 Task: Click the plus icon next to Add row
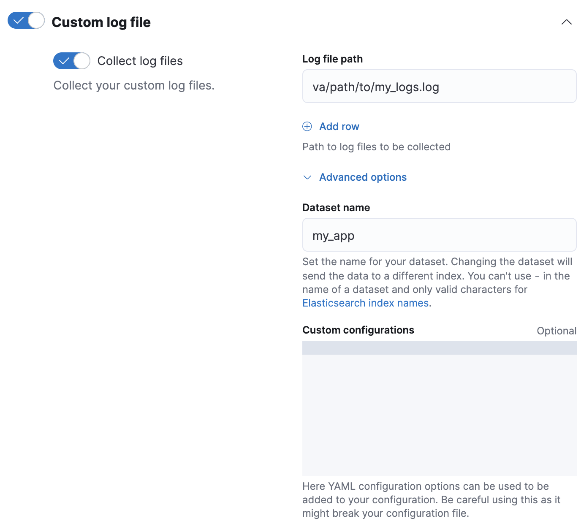(x=307, y=126)
